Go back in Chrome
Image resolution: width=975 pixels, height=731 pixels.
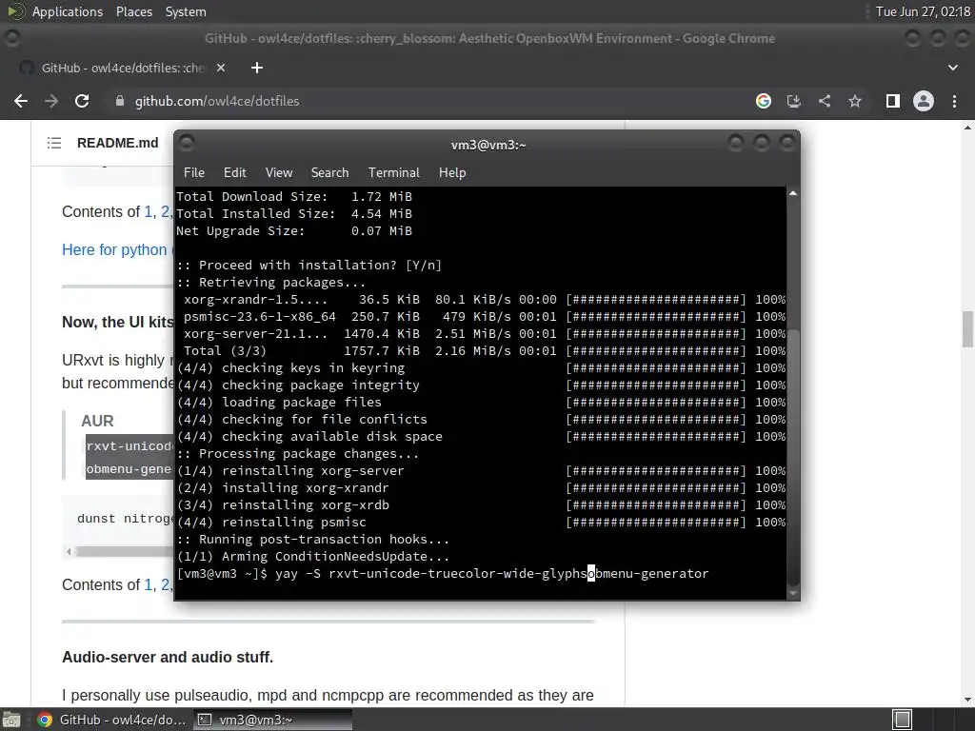pos(21,101)
